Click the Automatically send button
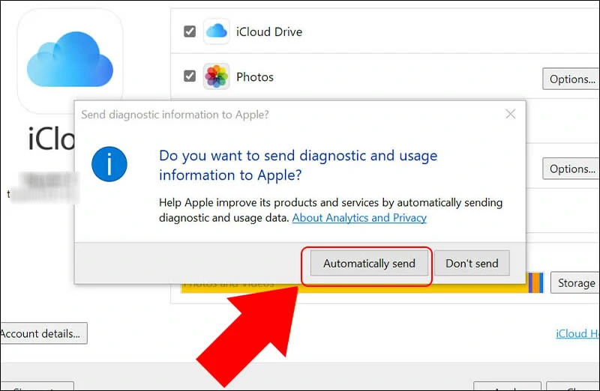 (369, 263)
